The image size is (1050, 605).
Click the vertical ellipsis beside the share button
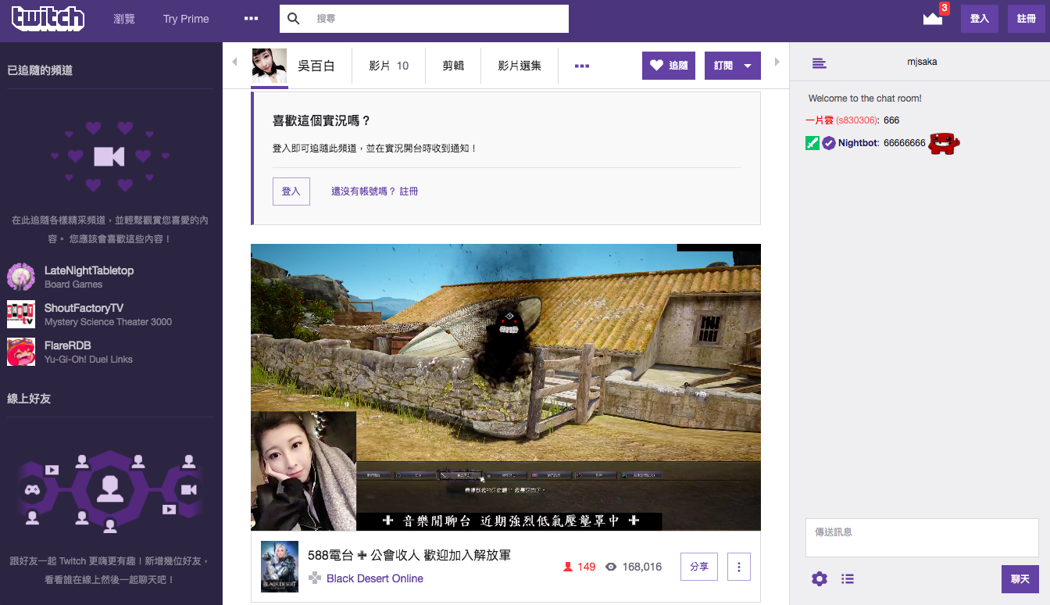pos(738,567)
